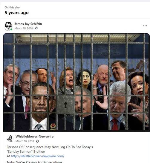Click the 'At' text before the newswire URL

tap(8, 156)
